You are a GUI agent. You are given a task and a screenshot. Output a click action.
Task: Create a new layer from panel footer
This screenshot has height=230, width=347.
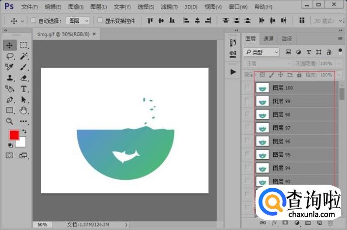pos(319,223)
